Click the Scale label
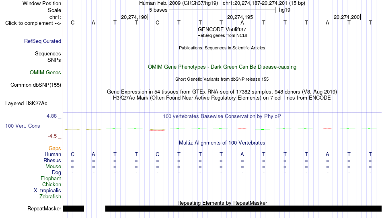 (55, 10)
